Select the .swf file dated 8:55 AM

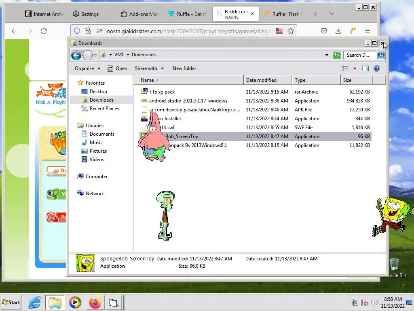click(x=255, y=128)
